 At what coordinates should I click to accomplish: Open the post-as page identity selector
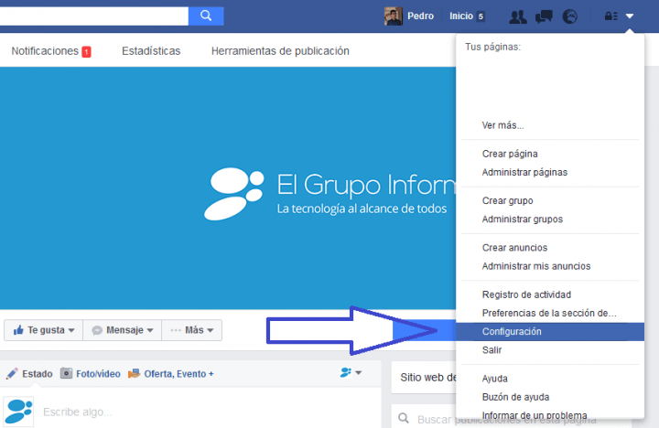pos(351,372)
